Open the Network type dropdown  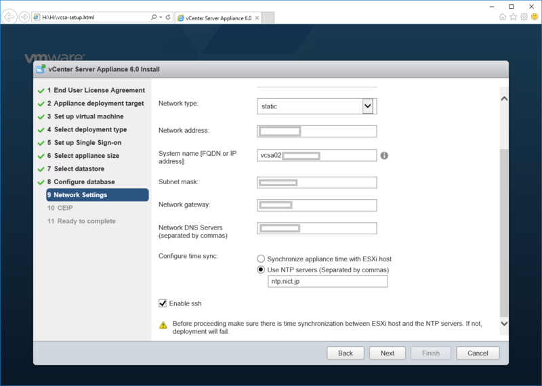pos(317,106)
